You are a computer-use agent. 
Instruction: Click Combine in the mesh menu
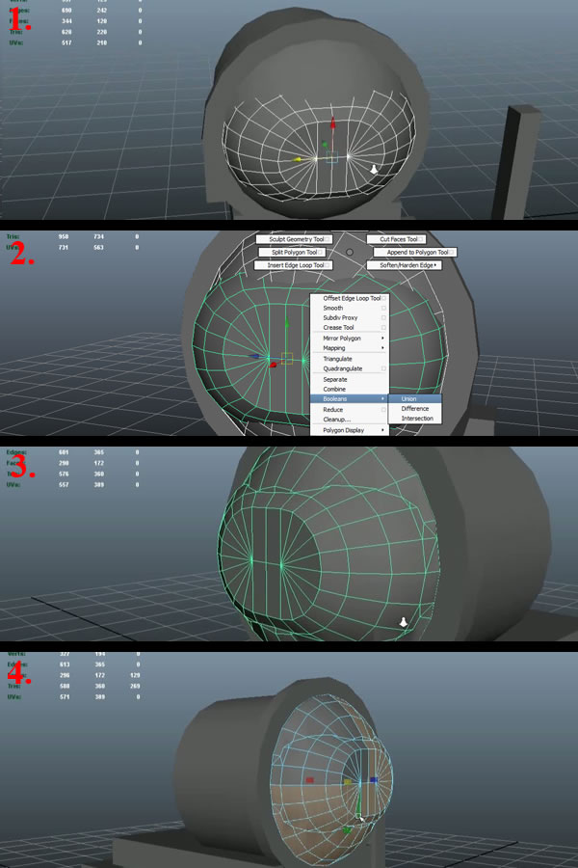[334, 389]
